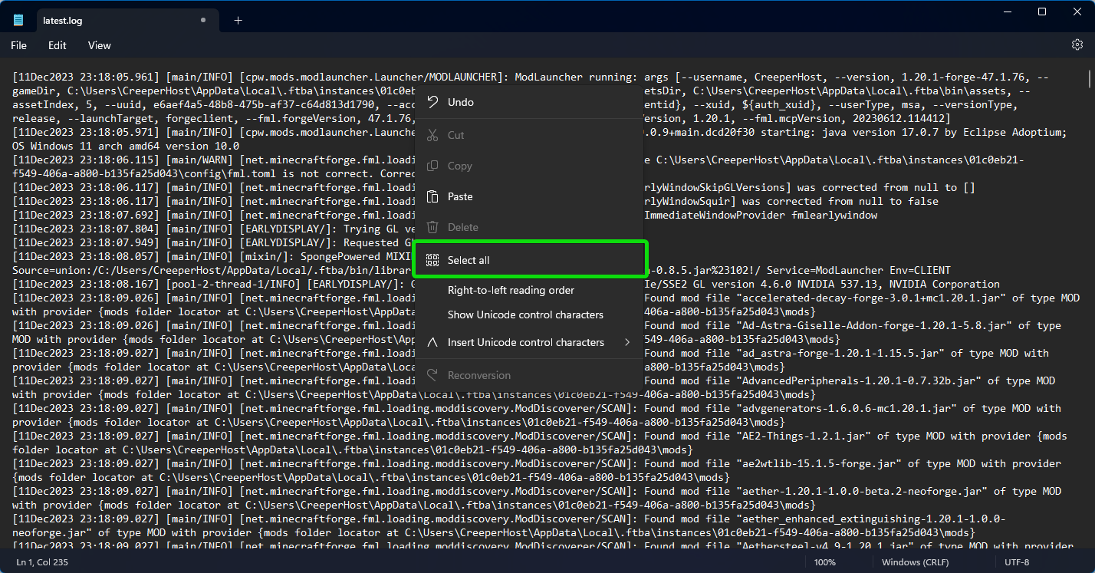Open the File menu
The width and height of the screenshot is (1095, 573).
[19, 45]
